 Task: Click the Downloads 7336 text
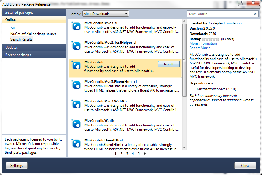click(x=203, y=34)
